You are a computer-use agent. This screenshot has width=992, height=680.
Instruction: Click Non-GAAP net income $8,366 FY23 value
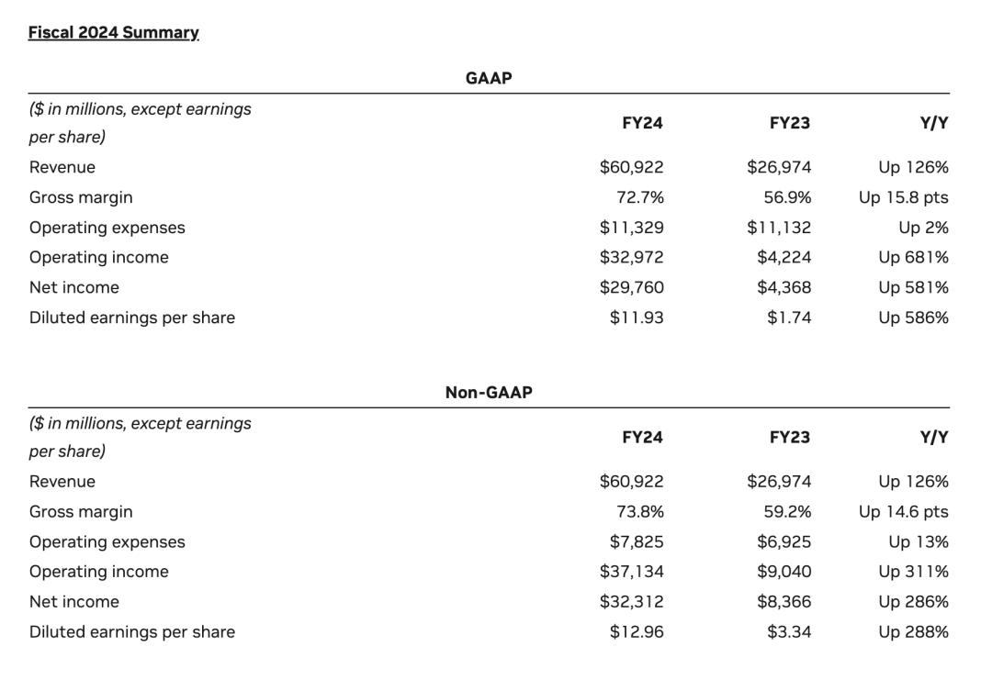783,602
